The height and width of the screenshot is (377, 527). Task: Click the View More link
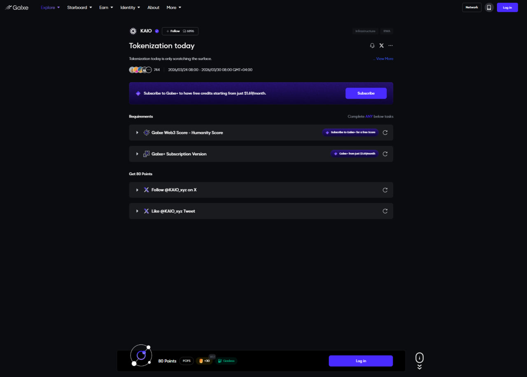[x=384, y=59]
